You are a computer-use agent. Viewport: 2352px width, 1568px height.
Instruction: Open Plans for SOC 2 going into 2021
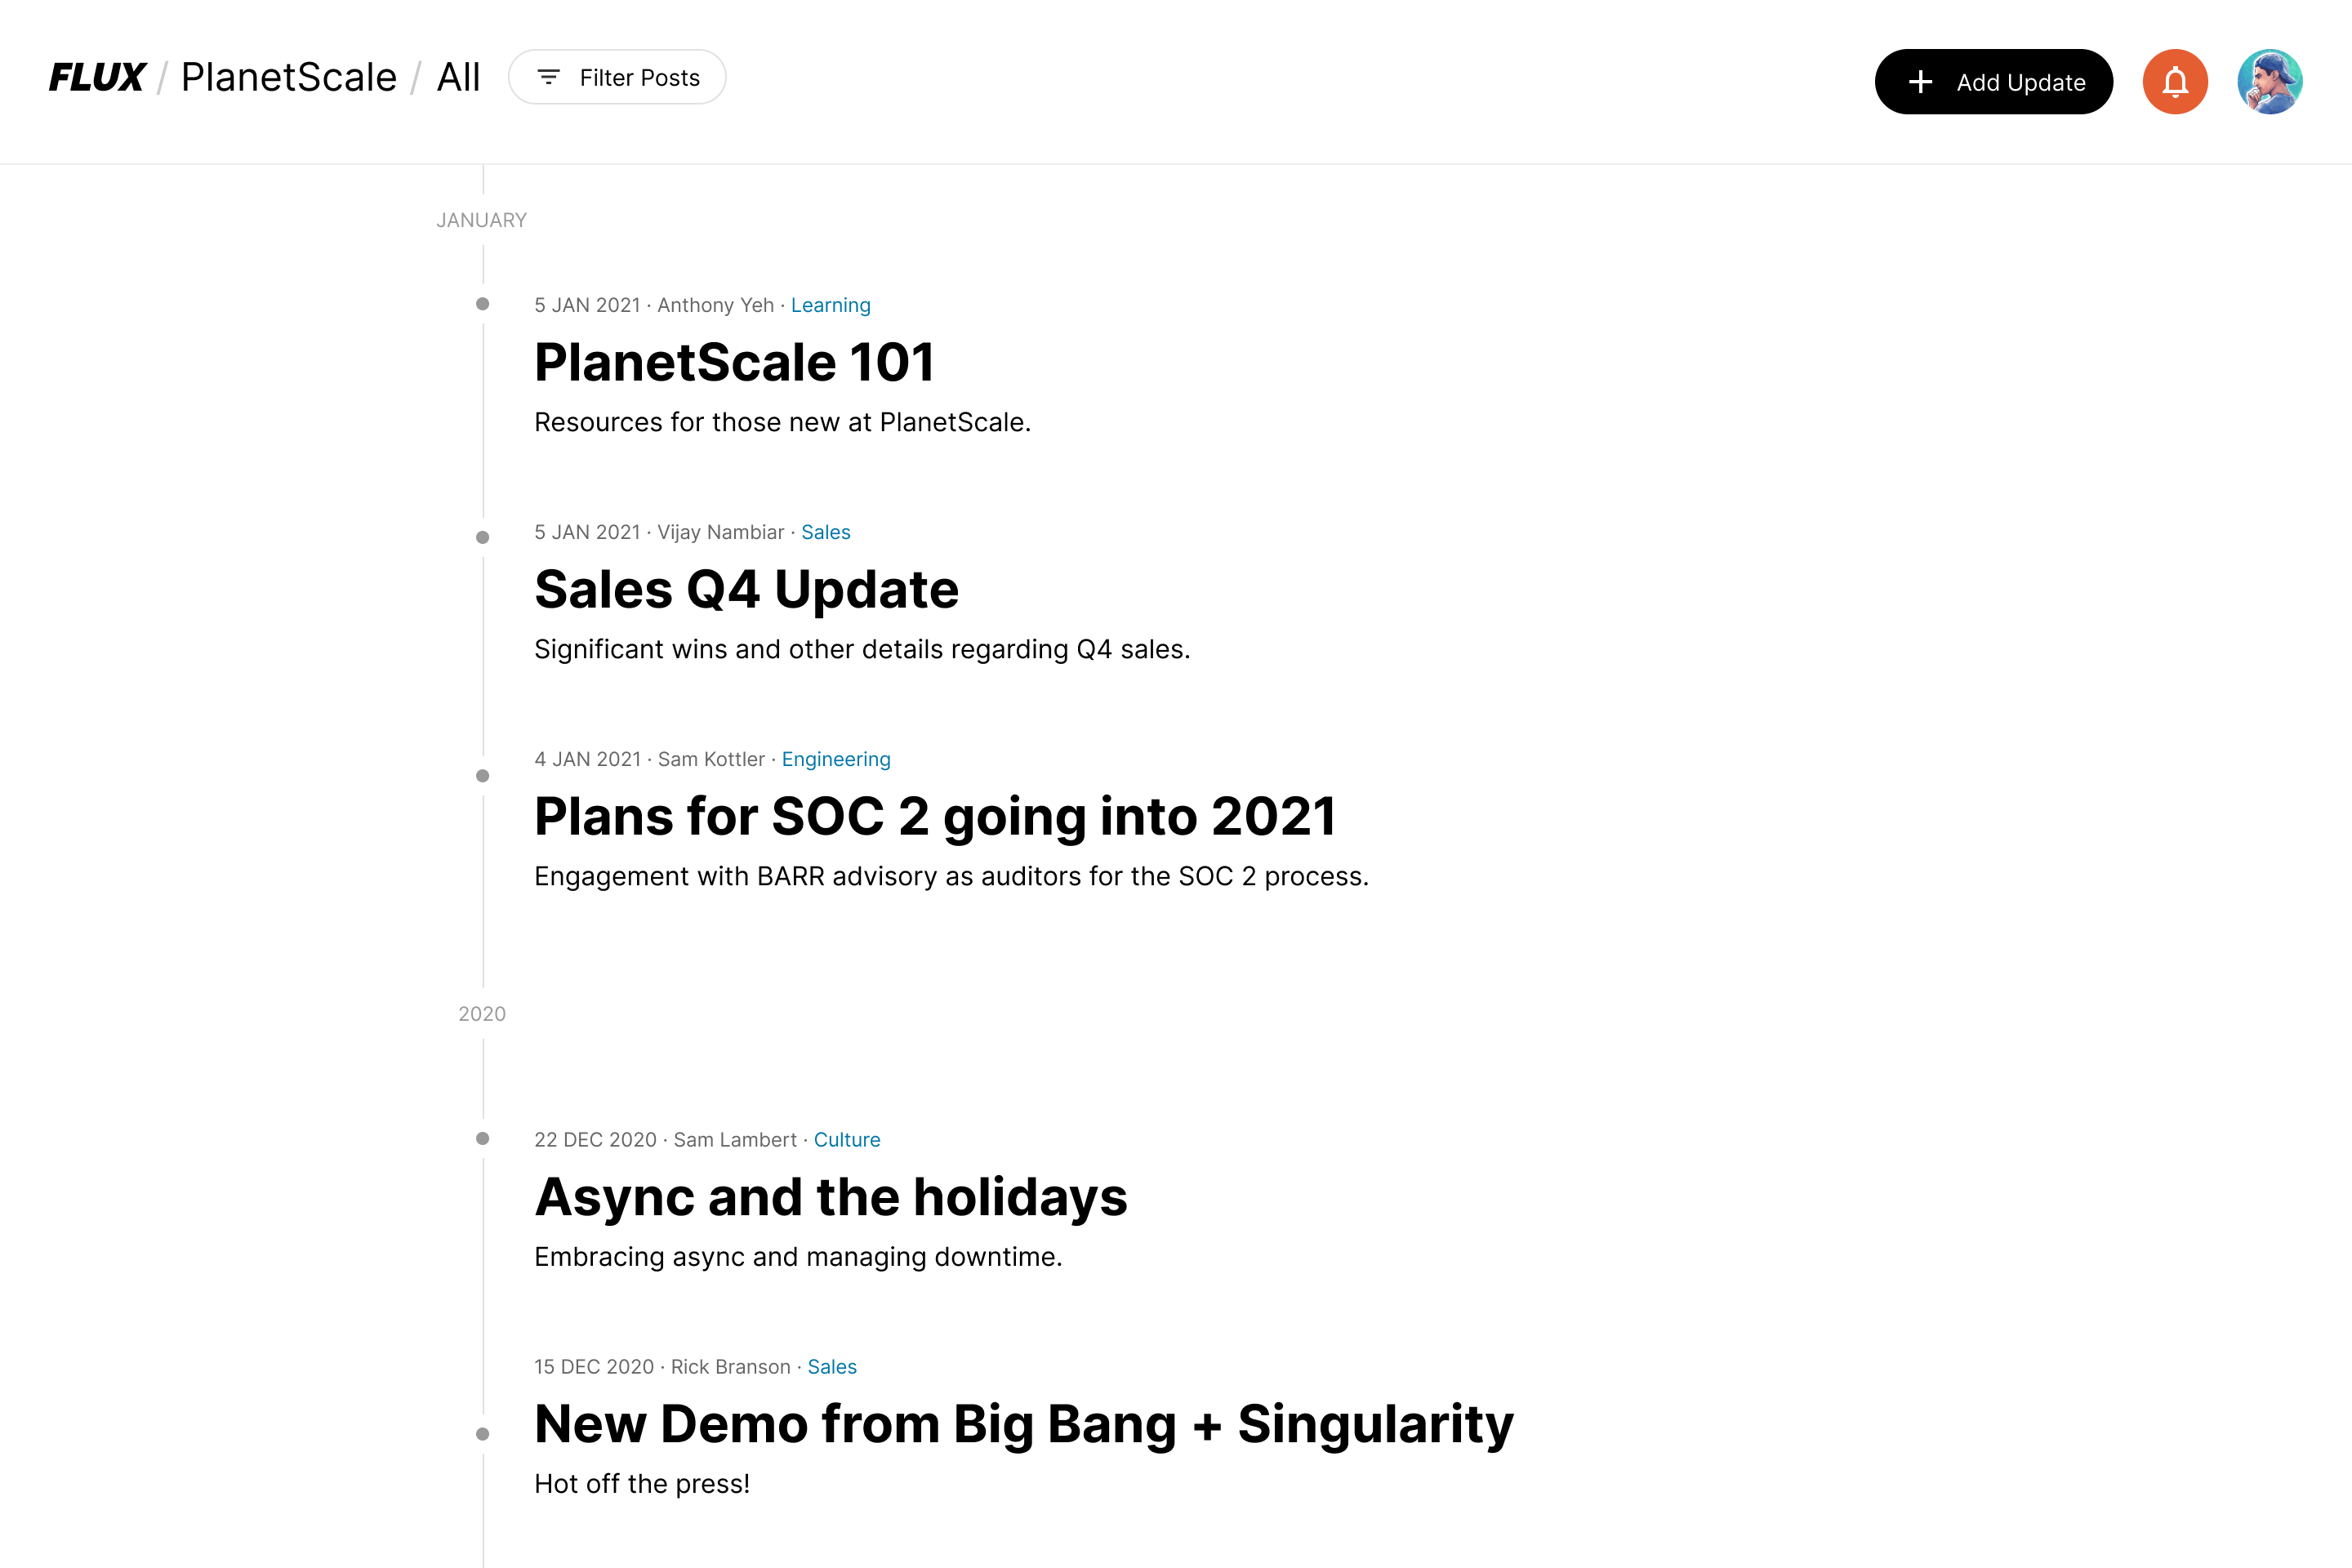tap(934, 816)
